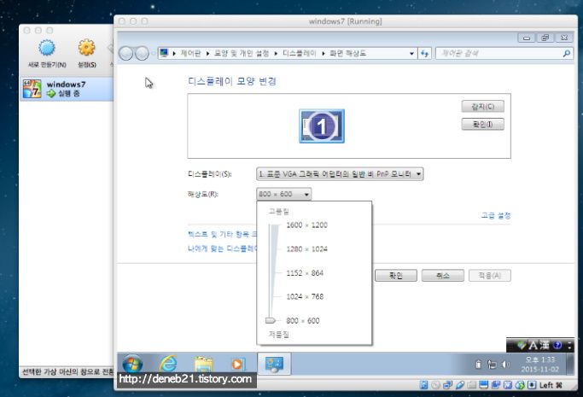Click the language bar shield icon
This screenshot has height=397, width=583.
point(522,345)
